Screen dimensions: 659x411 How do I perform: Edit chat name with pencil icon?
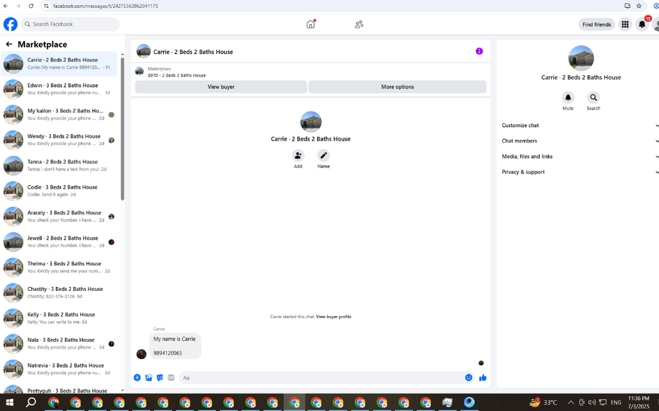[x=323, y=156]
